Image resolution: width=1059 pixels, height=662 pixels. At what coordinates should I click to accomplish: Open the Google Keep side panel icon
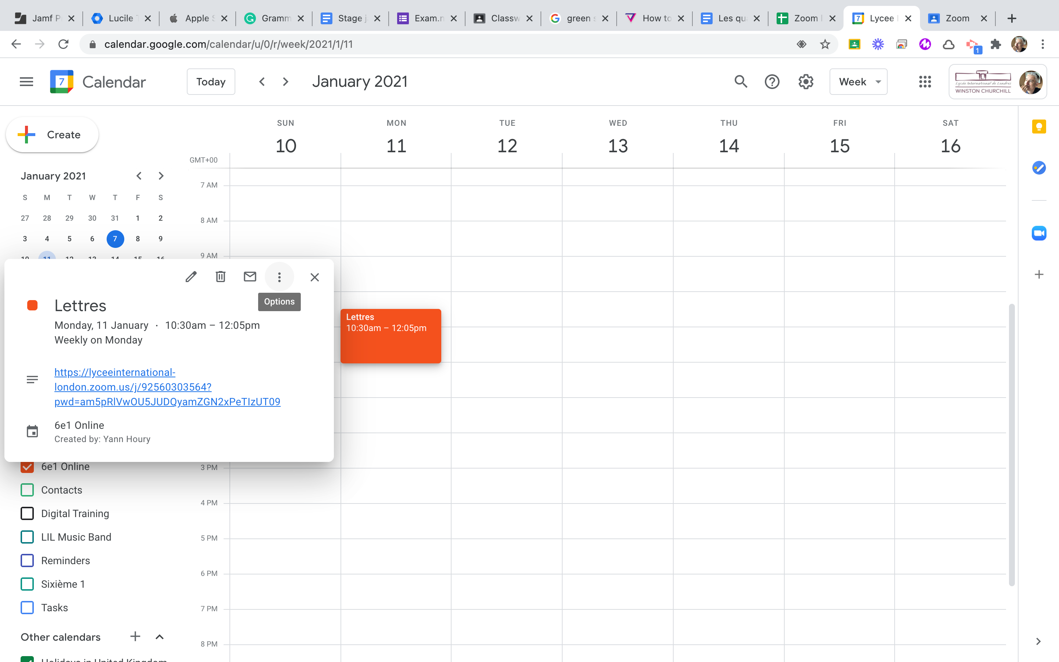click(1039, 127)
